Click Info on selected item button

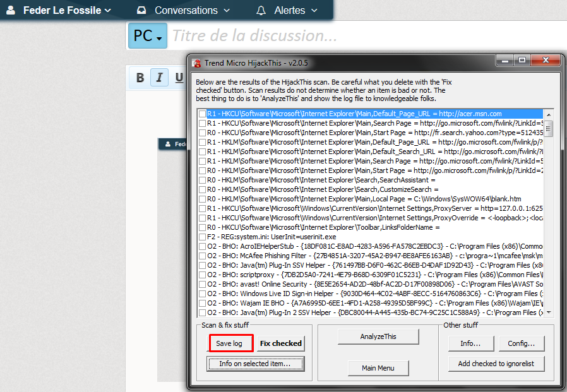(255, 364)
